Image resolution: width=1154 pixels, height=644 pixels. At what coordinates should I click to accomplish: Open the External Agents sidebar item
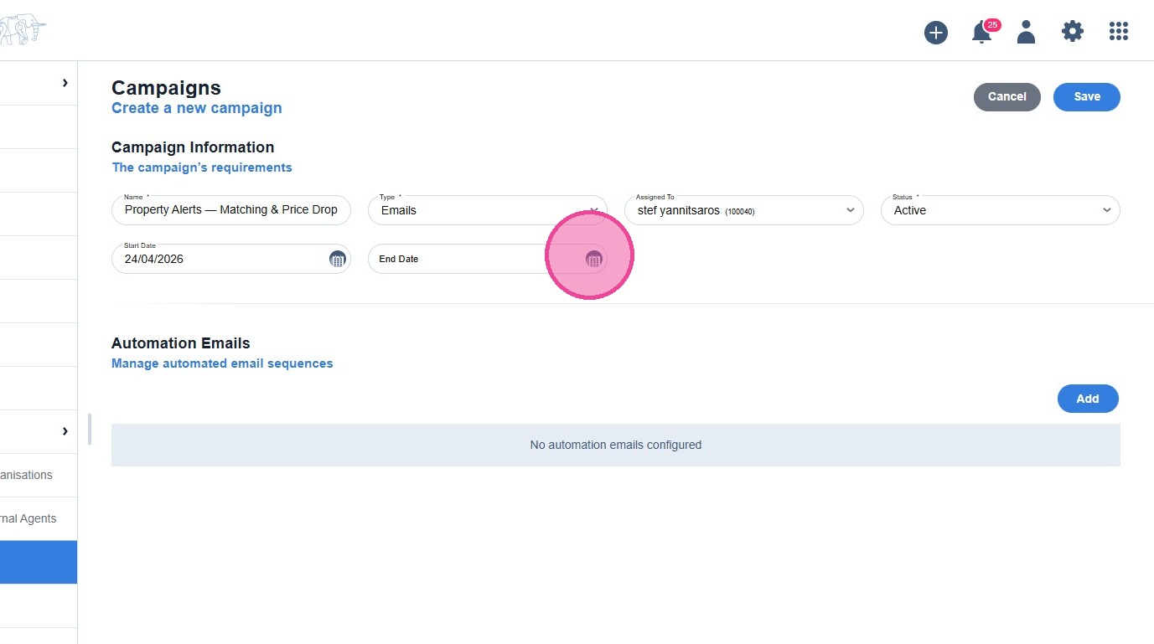(x=39, y=518)
